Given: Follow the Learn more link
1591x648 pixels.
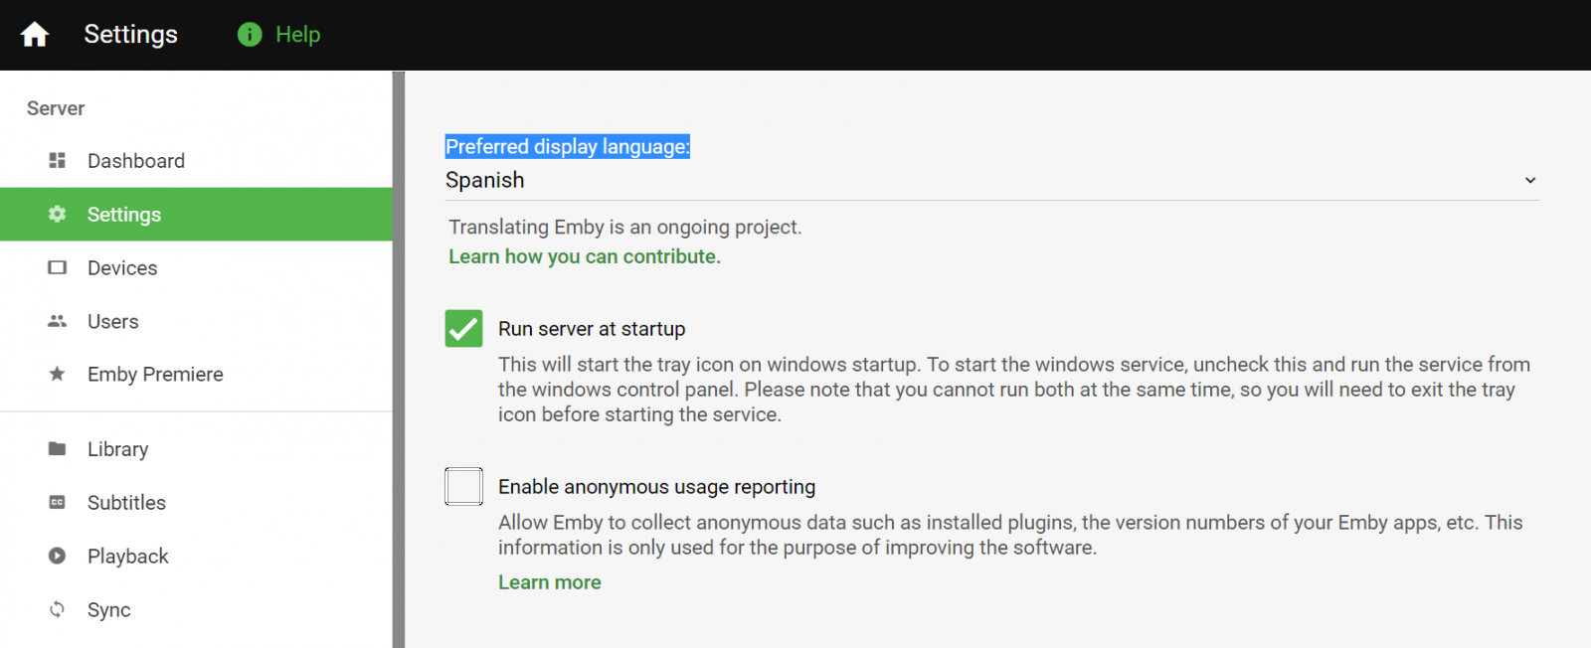Looking at the screenshot, I should tap(550, 582).
